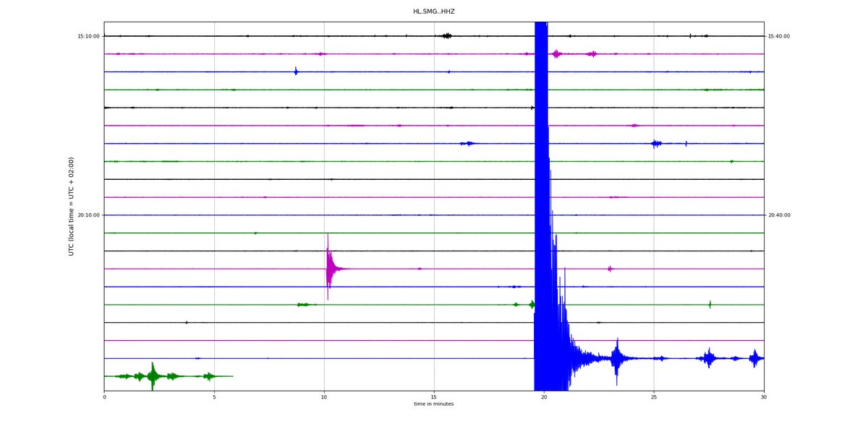Image resolution: width=868 pixels, height=434 pixels.
Task: Click x-axis tick label 0
Action: coord(104,396)
